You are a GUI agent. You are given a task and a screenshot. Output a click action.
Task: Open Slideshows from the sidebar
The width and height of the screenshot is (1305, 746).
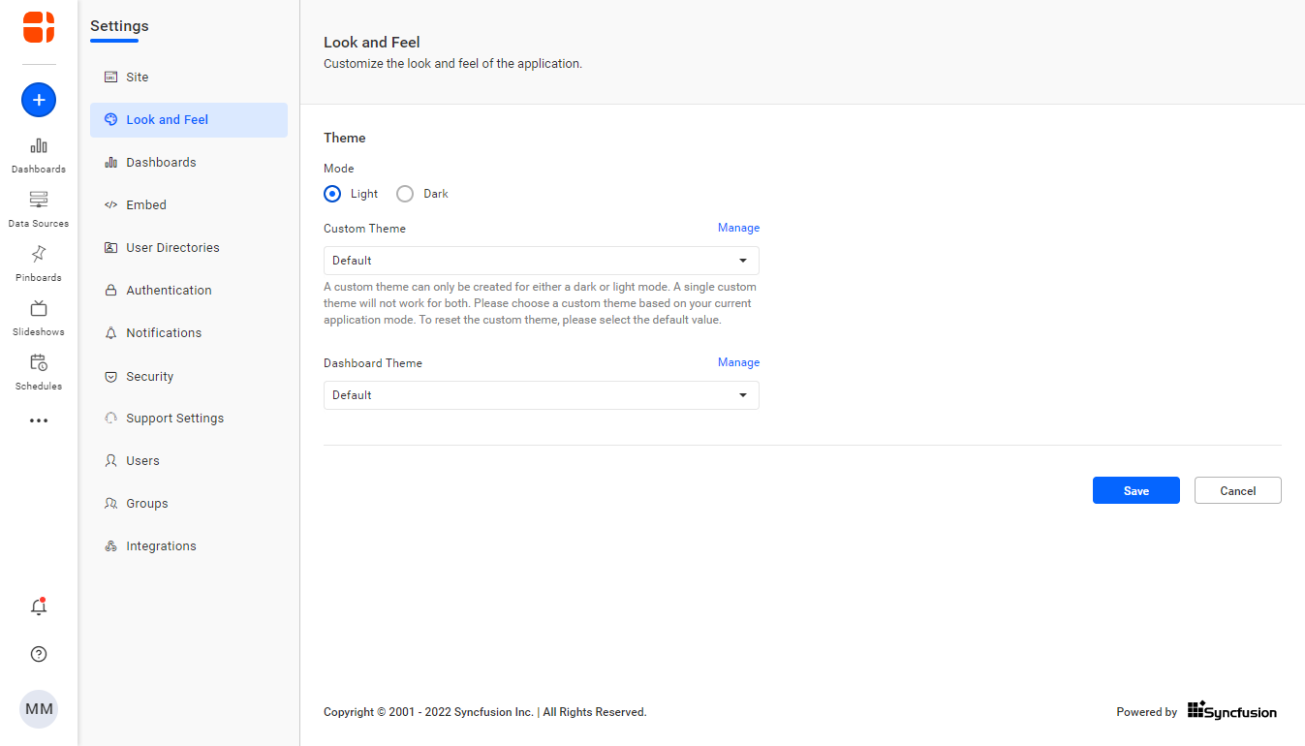click(x=39, y=317)
